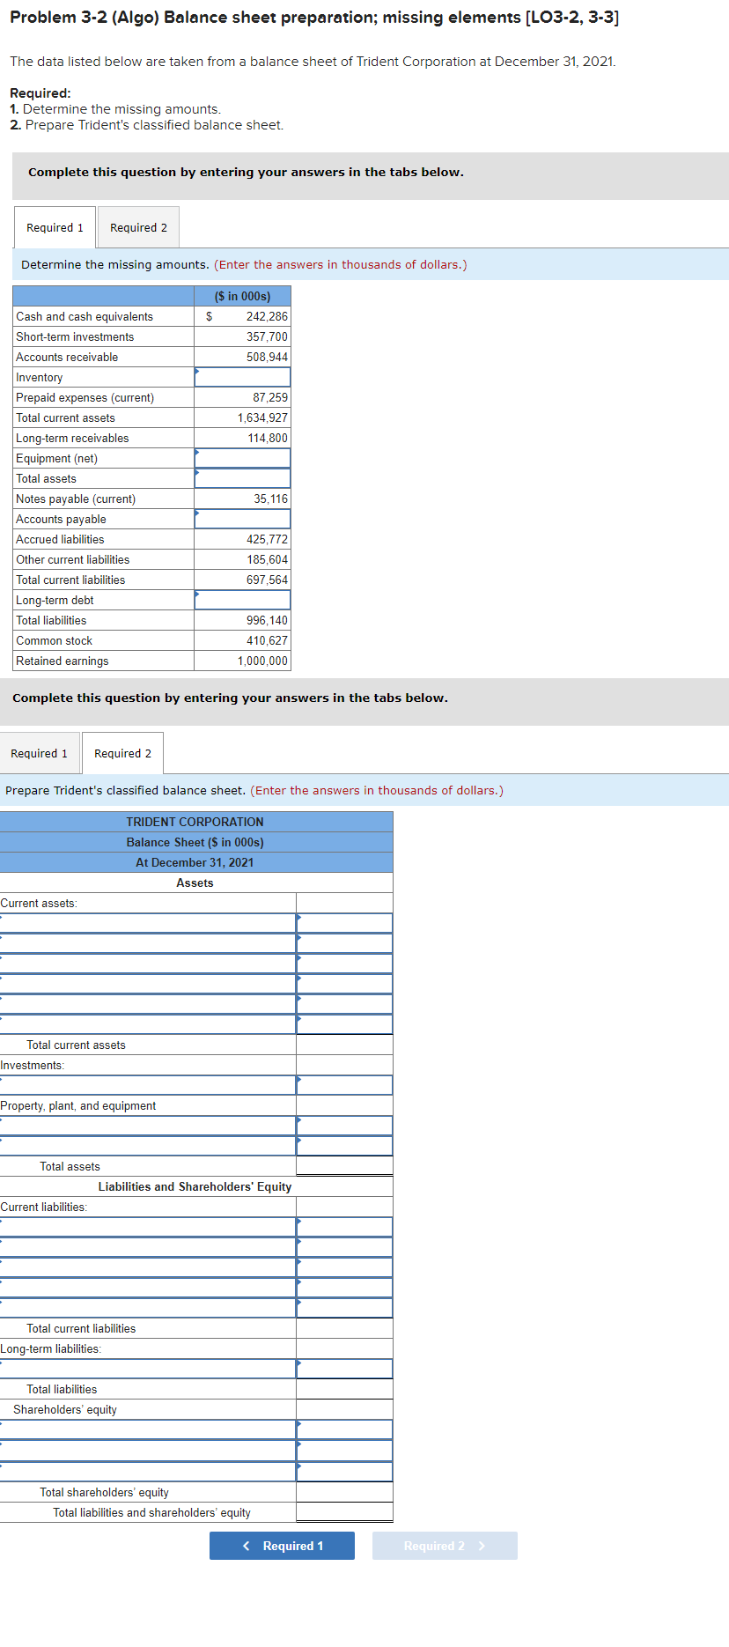729x1647 pixels.
Task: Open first account dropdown under Shareholders' equity
Action: point(148,1429)
